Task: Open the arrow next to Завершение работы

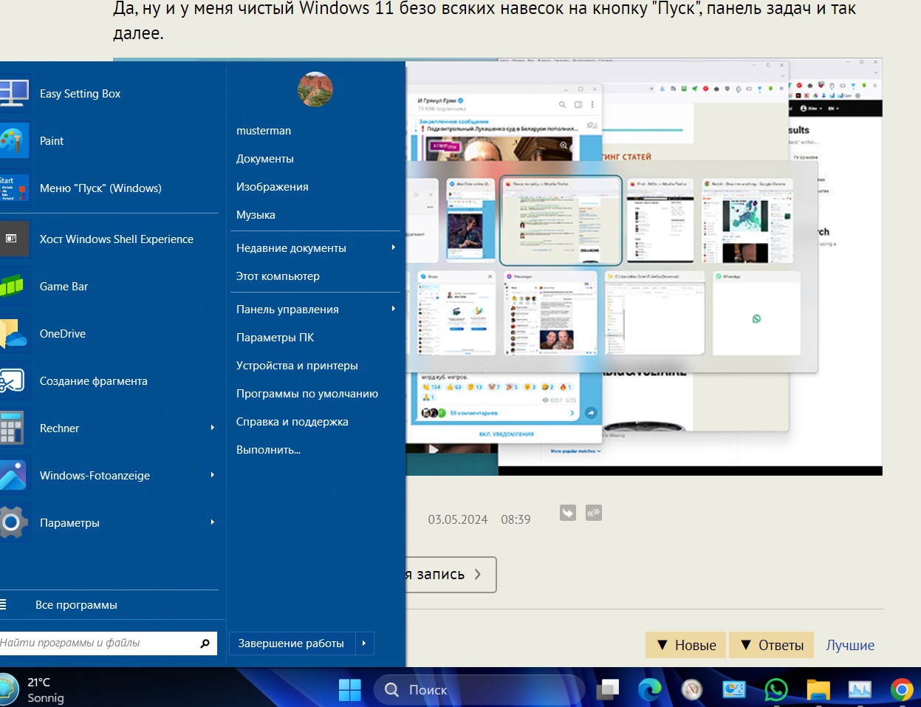Action: [364, 643]
